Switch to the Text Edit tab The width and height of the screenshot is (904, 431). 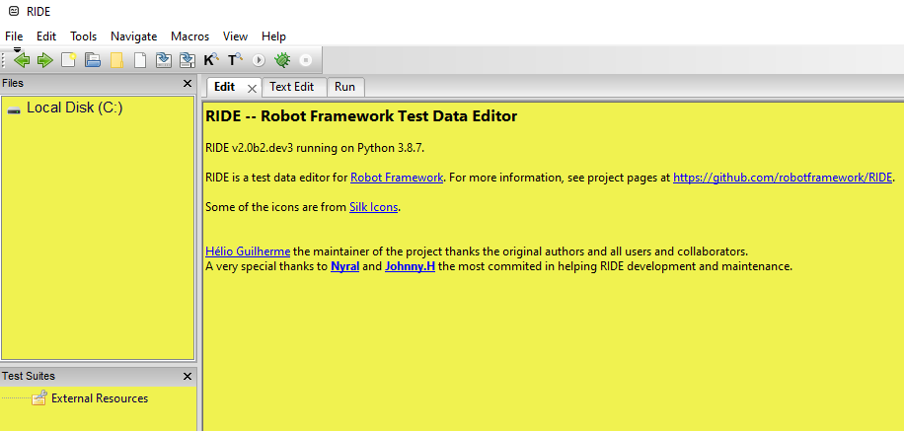pyautogui.click(x=292, y=87)
